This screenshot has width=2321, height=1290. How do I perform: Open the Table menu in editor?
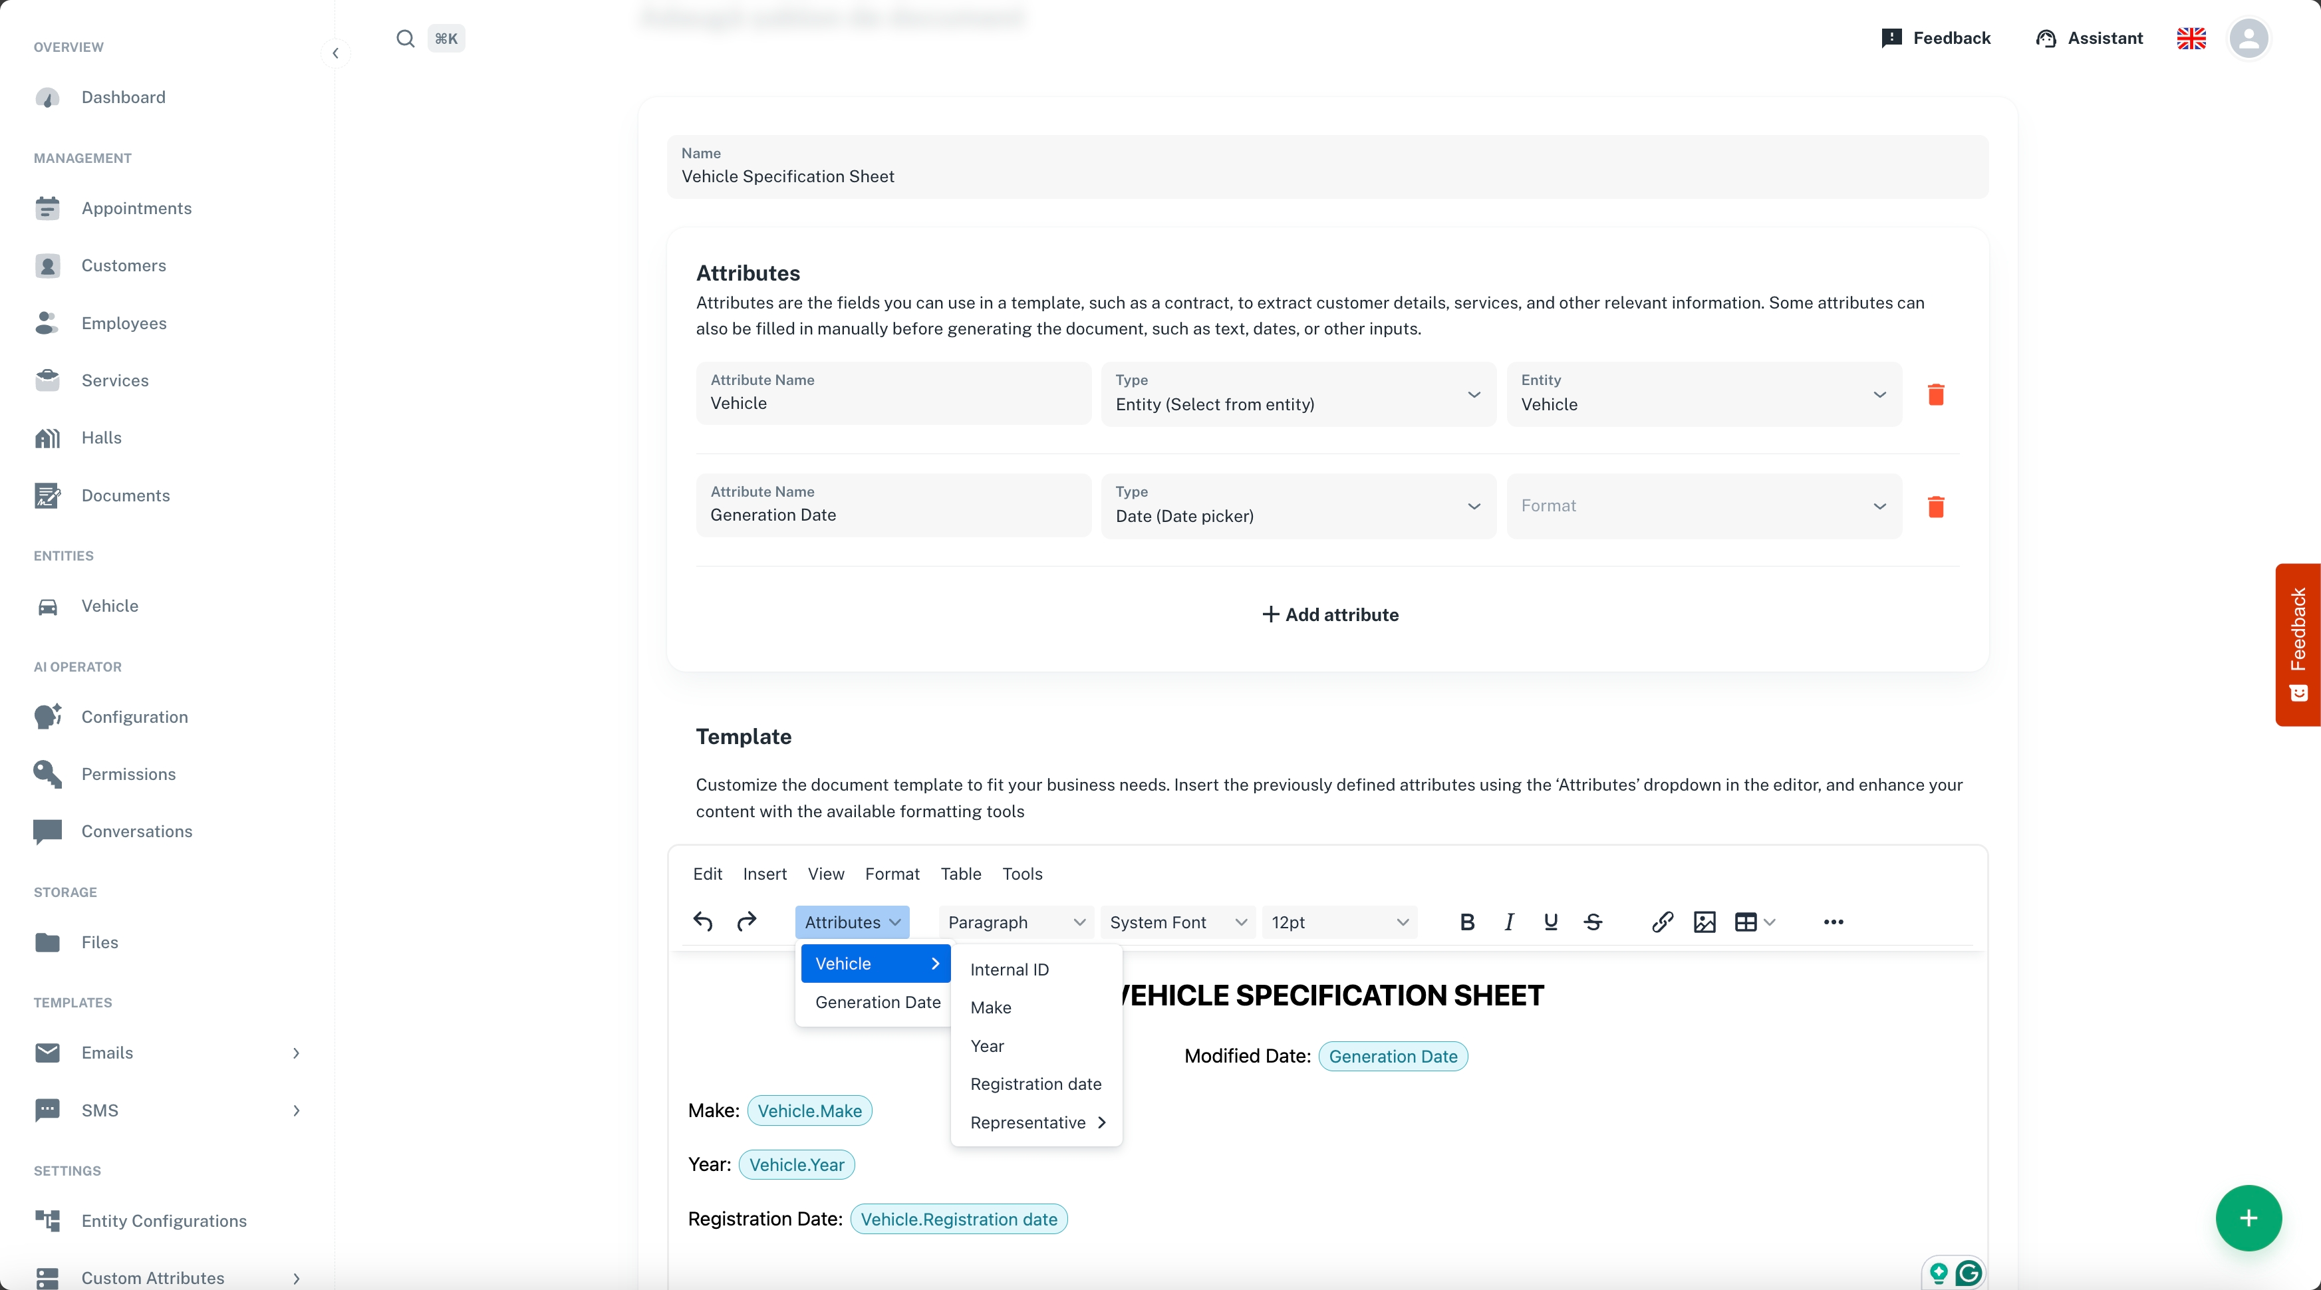coord(960,874)
